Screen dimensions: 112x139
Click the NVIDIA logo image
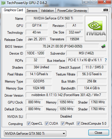point(96,29)
